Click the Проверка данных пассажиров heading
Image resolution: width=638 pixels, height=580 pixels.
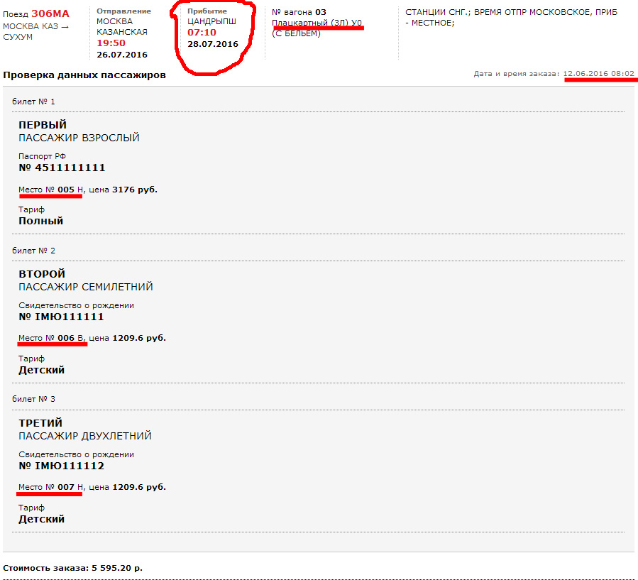[x=84, y=75]
